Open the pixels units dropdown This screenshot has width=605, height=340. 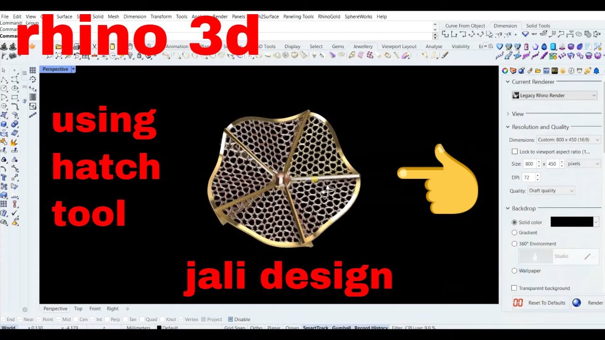pyautogui.click(x=584, y=164)
